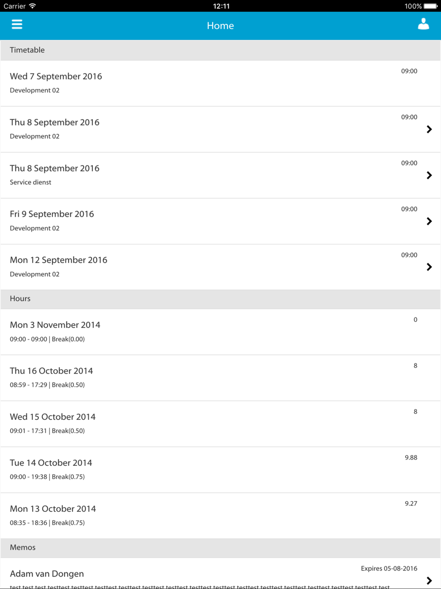Open Adam van Dongen memo chevron
441x589 pixels.
pos(429,581)
